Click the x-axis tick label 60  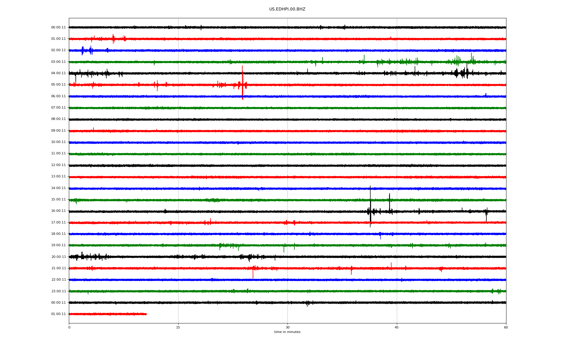click(506, 327)
